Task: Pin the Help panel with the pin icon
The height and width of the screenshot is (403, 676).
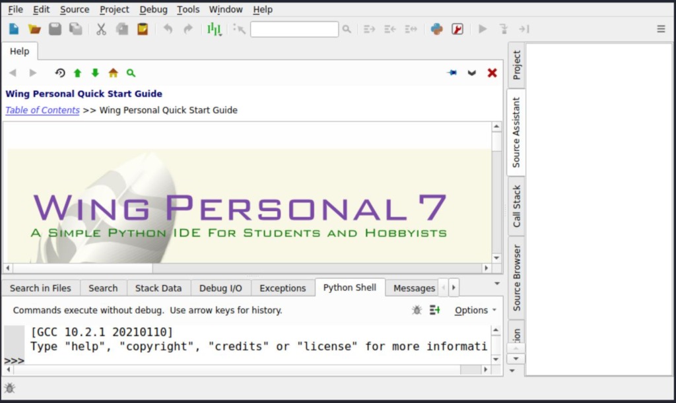Action: coord(452,73)
